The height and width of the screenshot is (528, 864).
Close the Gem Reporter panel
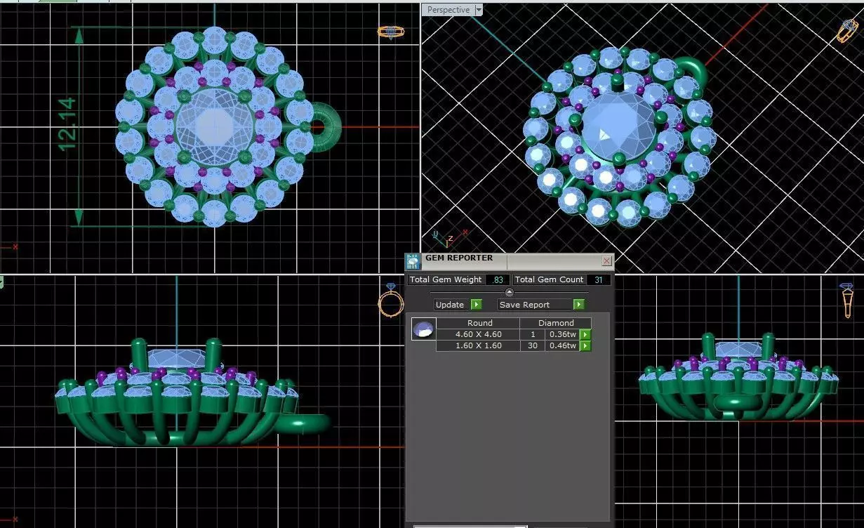[x=606, y=260]
